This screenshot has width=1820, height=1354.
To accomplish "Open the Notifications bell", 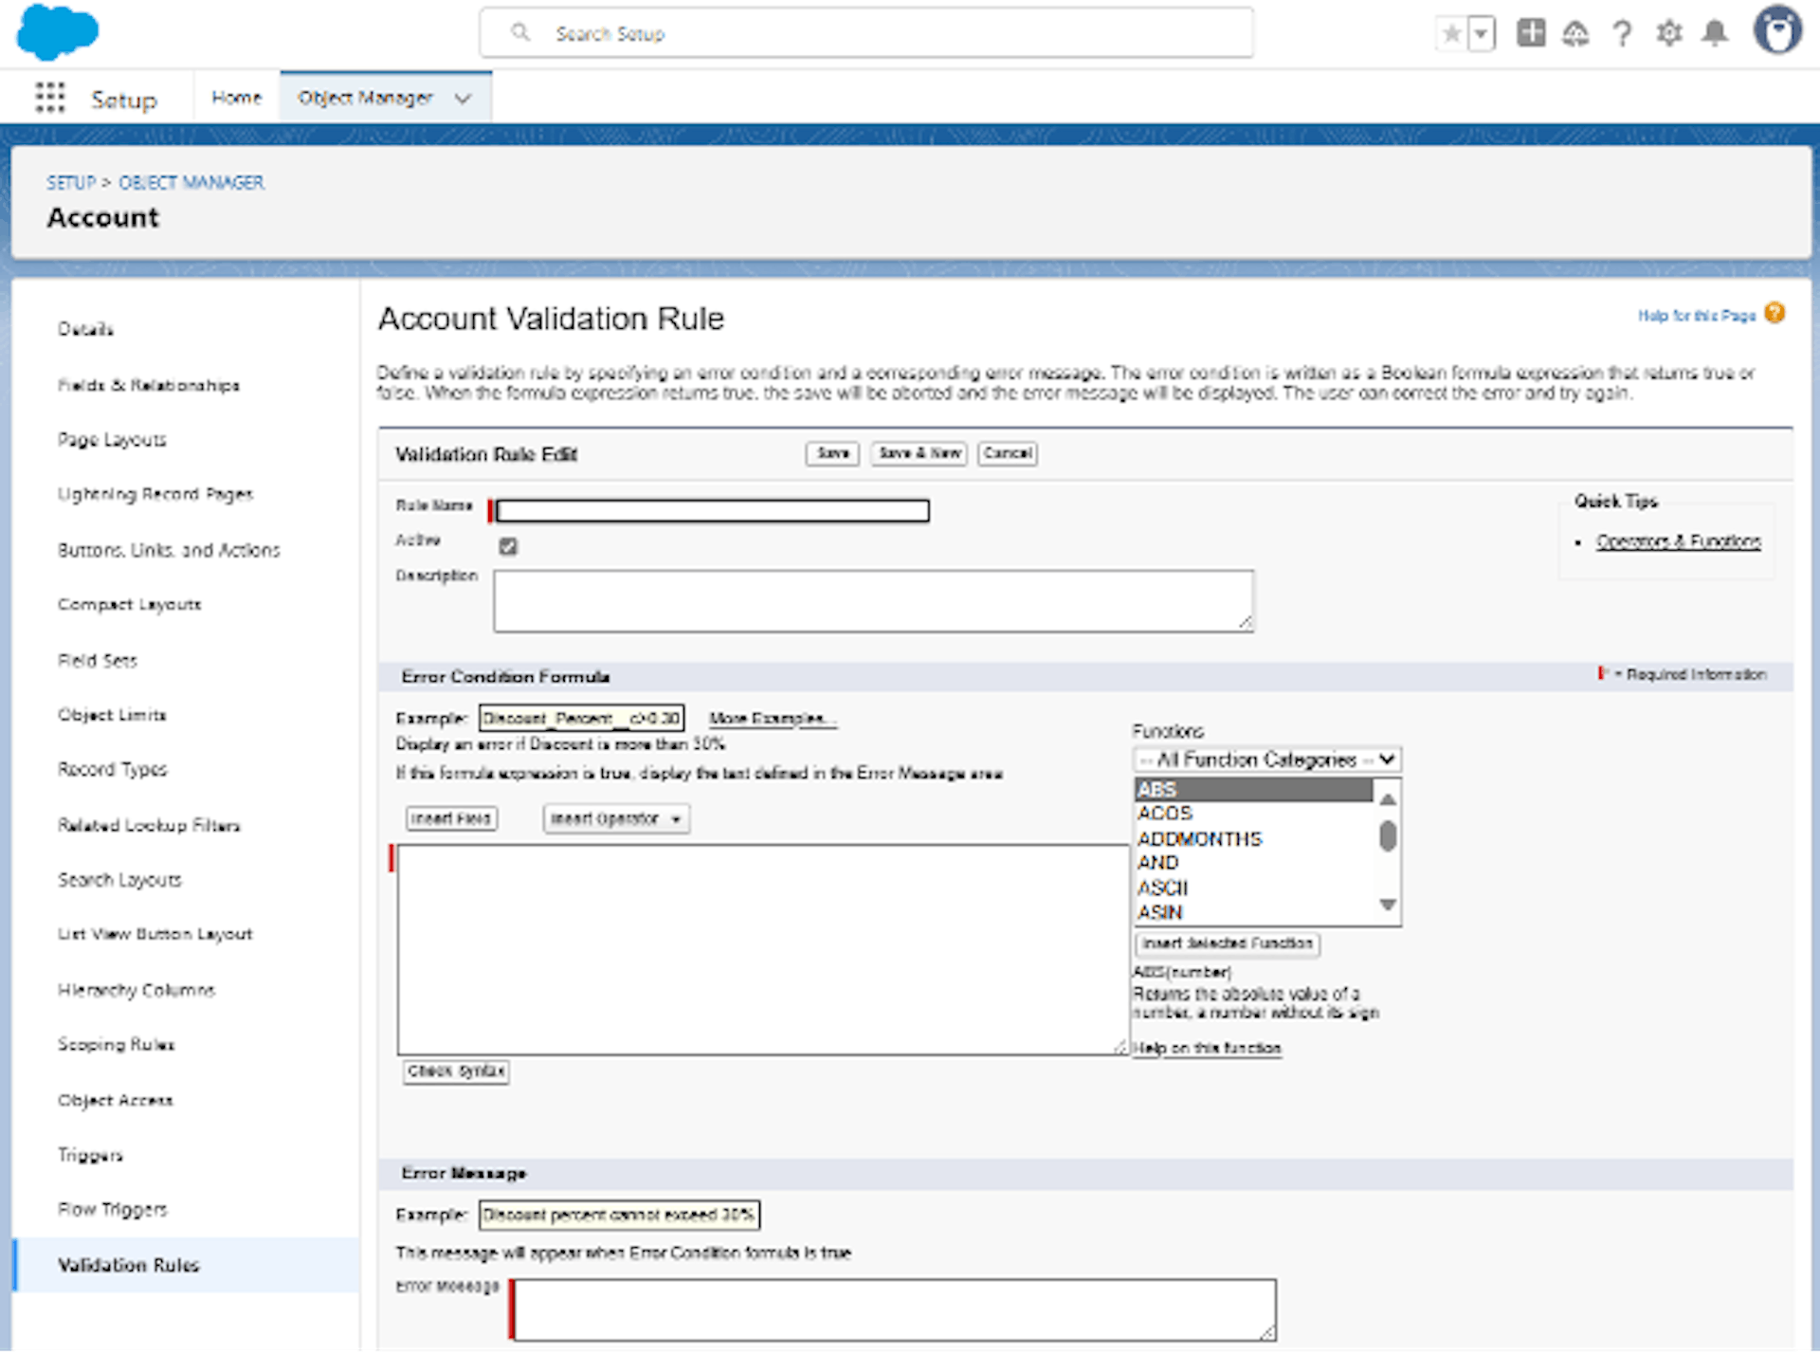I will [x=1715, y=34].
